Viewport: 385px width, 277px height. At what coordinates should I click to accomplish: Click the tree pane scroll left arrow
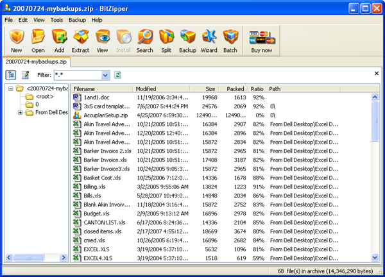9,257
